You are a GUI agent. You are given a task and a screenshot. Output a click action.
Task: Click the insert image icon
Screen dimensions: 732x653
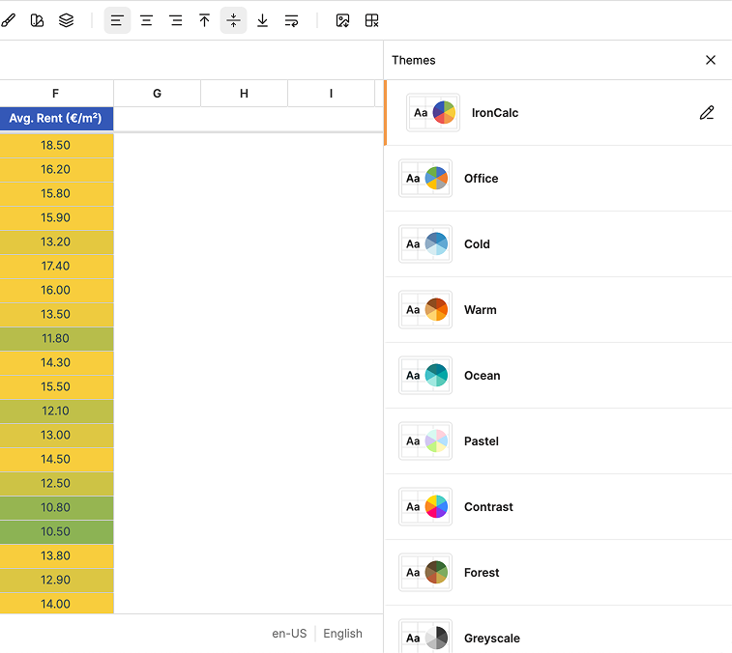coord(342,20)
